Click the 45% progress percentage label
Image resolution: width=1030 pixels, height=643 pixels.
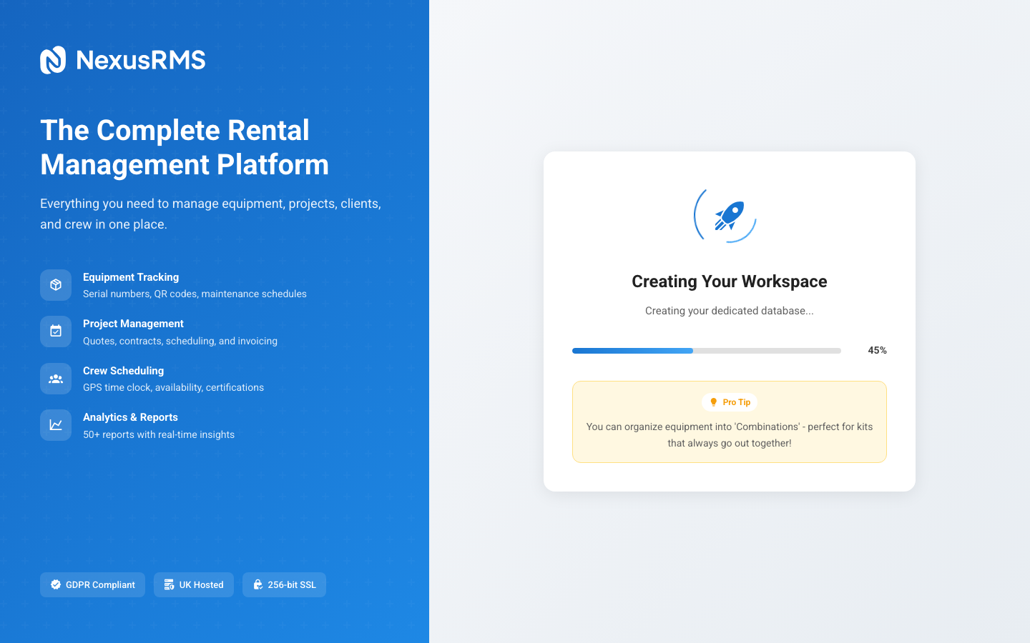pos(877,350)
